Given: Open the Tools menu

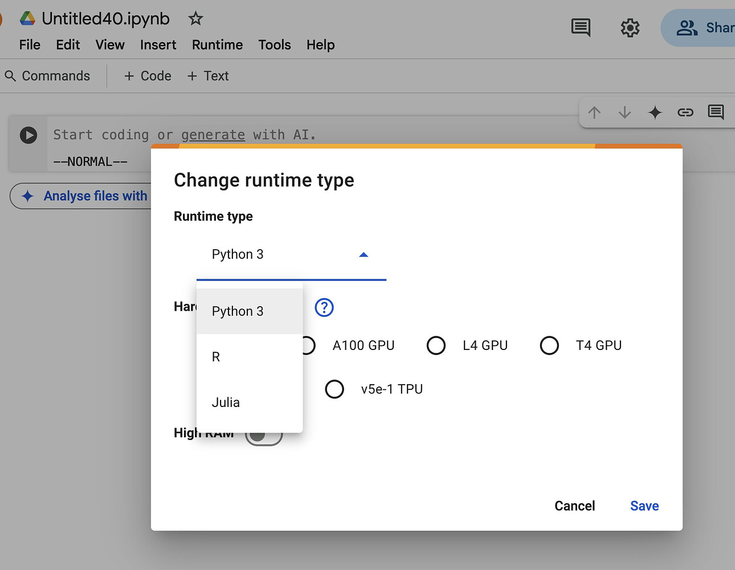Looking at the screenshot, I should click(x=274, y=44).
